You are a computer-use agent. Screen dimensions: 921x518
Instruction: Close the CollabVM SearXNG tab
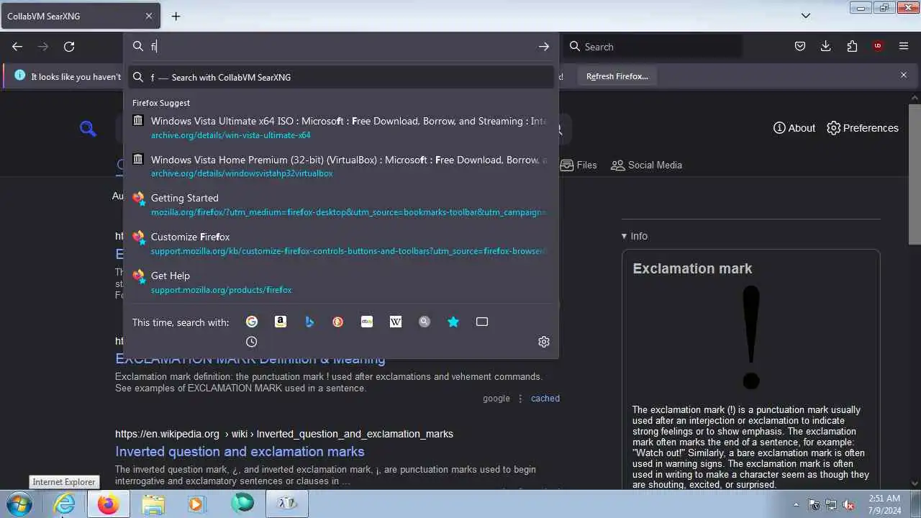pos(149,16)
